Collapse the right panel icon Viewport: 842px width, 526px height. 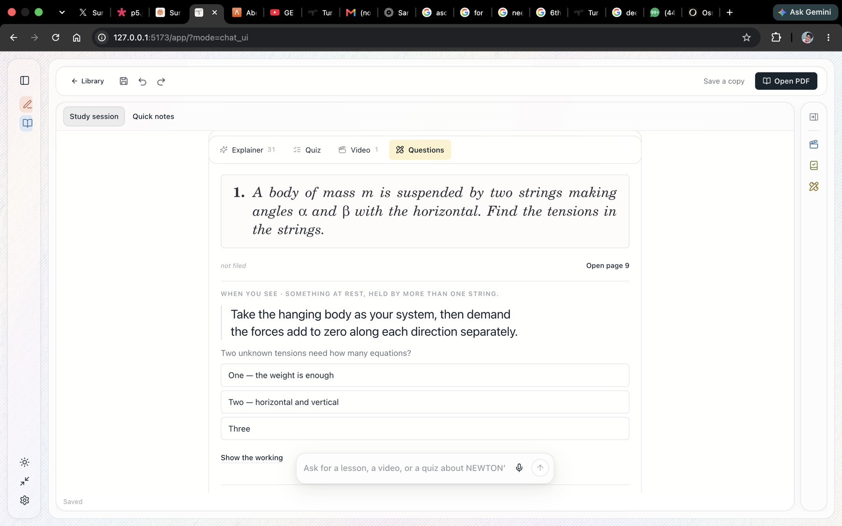(x=814, y=117)
